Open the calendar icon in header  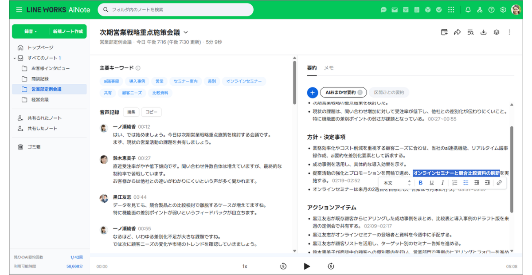[406, 10]
